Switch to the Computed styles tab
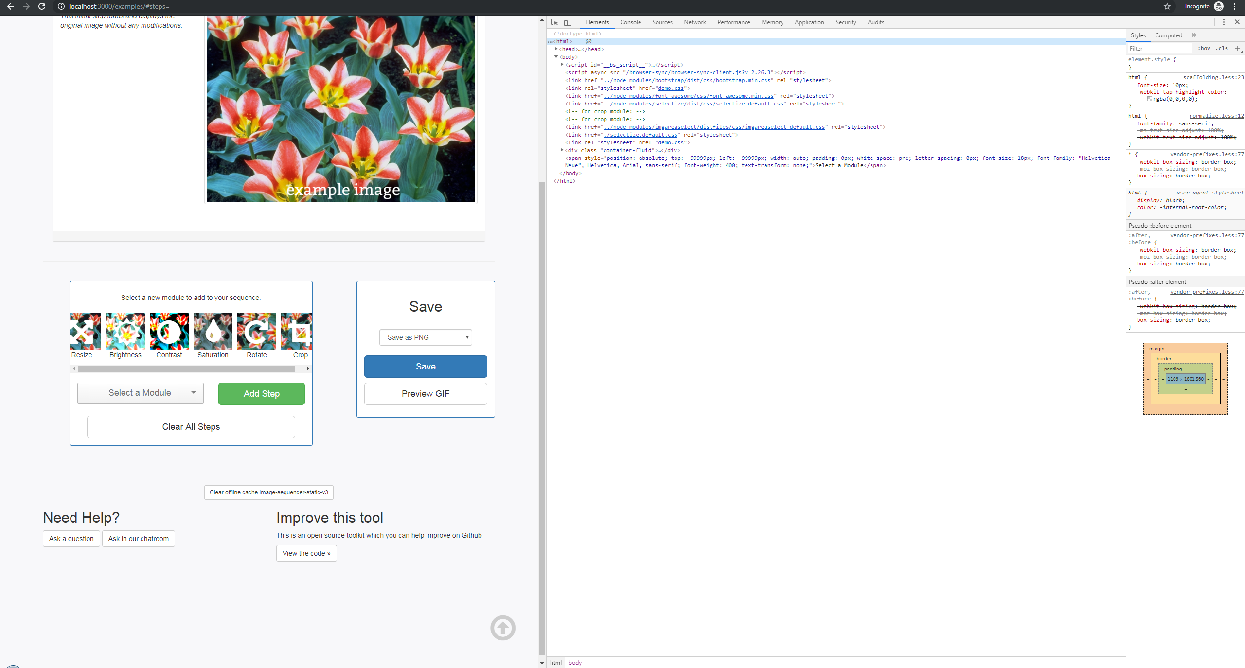Viewport: 1245px width, 668px height. (x=1168, y=35)
